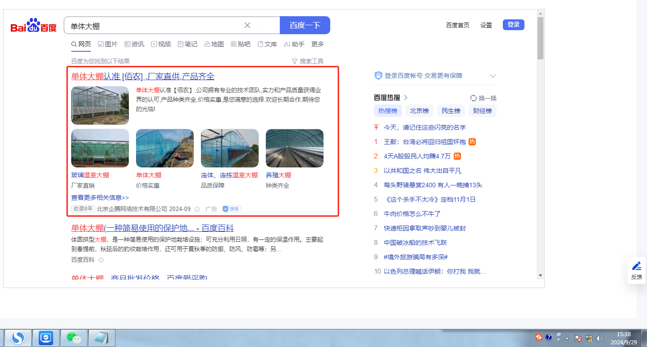Show hidden system tray icons
This screenshot has height=347, width=647.
tap(567, 338)
